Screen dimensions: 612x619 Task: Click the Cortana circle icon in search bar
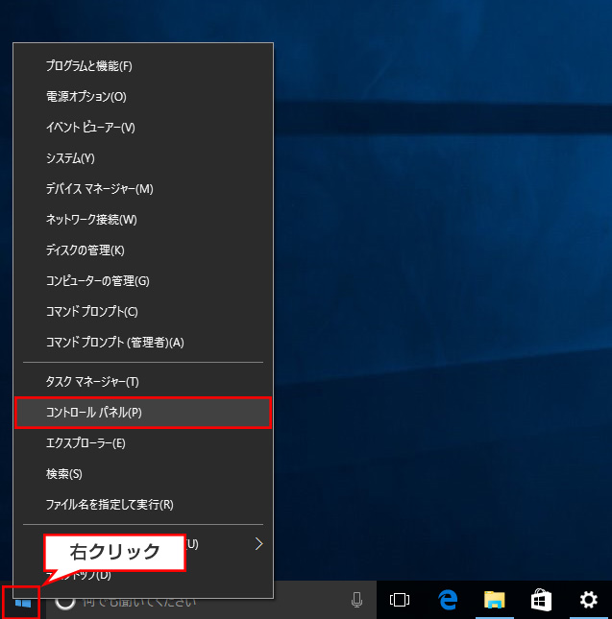[x=64, y=601]
